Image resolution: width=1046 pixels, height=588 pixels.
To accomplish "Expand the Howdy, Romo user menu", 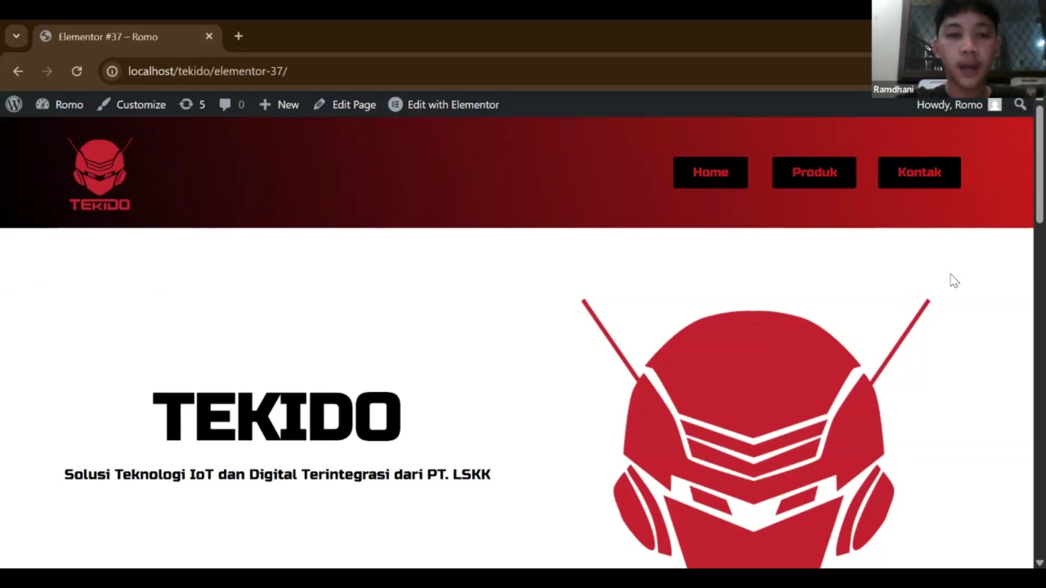I will [950, 105].
